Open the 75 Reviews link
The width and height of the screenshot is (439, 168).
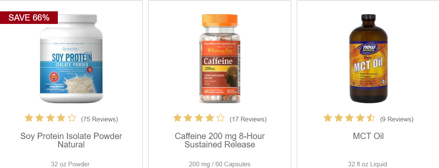[x=99, y=119]
